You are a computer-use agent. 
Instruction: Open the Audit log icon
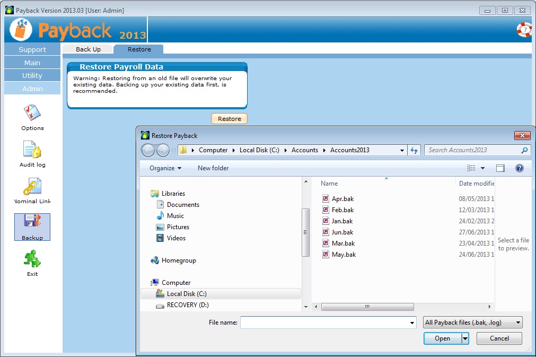coord(32,150)
